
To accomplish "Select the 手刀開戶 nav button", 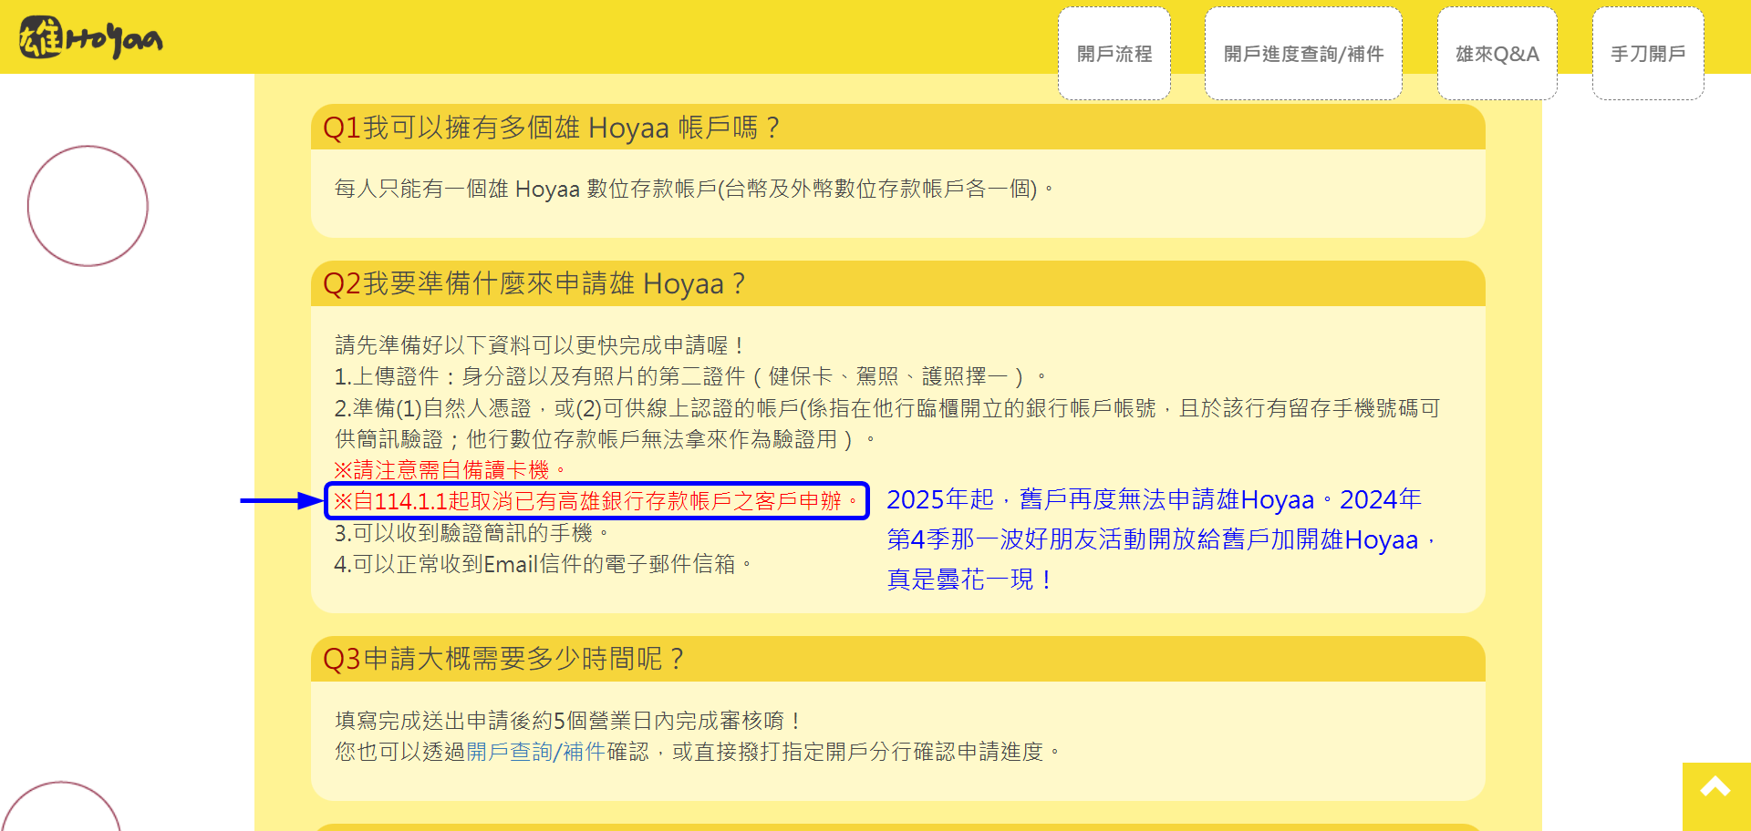I will [1648, 54].
